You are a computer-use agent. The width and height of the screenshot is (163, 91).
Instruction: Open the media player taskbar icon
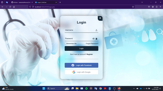click(x=91, y=88)
